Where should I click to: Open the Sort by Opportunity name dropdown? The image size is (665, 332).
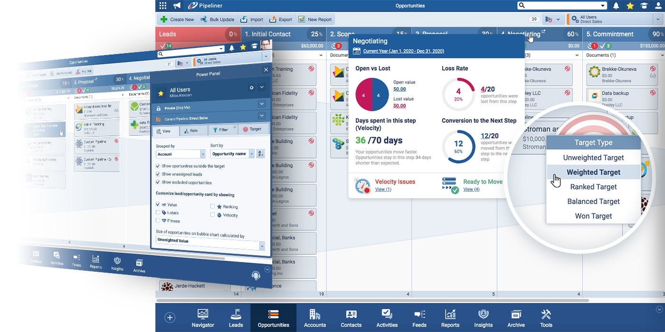(x=232, y=154)
